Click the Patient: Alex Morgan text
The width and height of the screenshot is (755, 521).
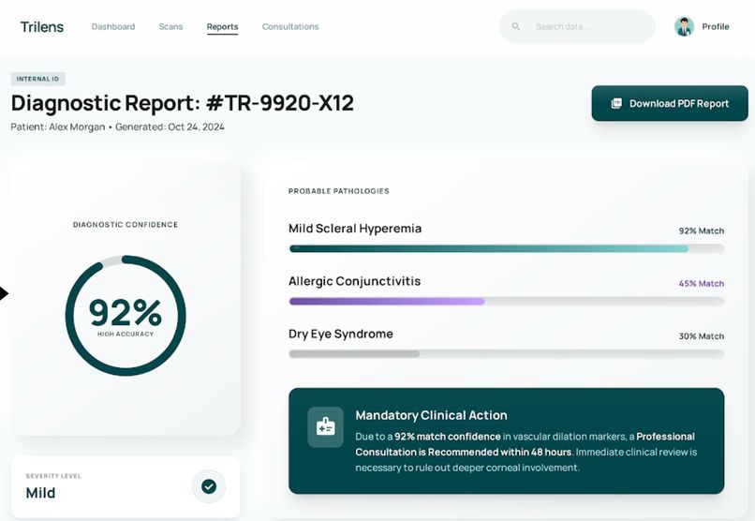(x=58, y=127)
